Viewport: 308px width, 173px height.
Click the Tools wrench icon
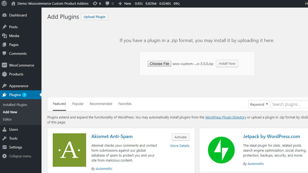[x=4, y=138]
